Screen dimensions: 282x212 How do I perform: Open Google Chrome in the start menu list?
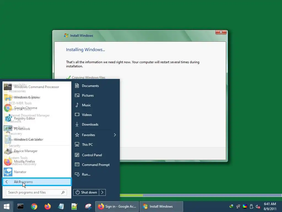[37, 108]
